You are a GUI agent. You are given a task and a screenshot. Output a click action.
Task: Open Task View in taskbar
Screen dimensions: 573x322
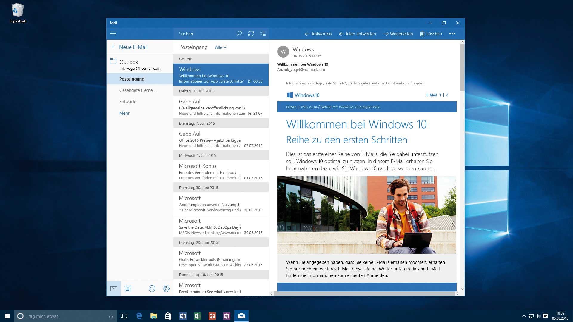(124, 316)
